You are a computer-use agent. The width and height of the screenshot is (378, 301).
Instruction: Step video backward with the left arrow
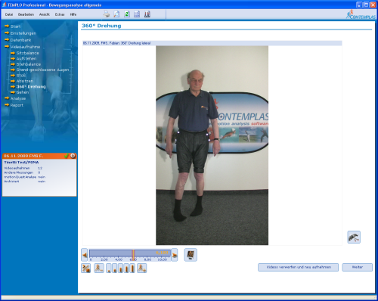coord(85,255)
